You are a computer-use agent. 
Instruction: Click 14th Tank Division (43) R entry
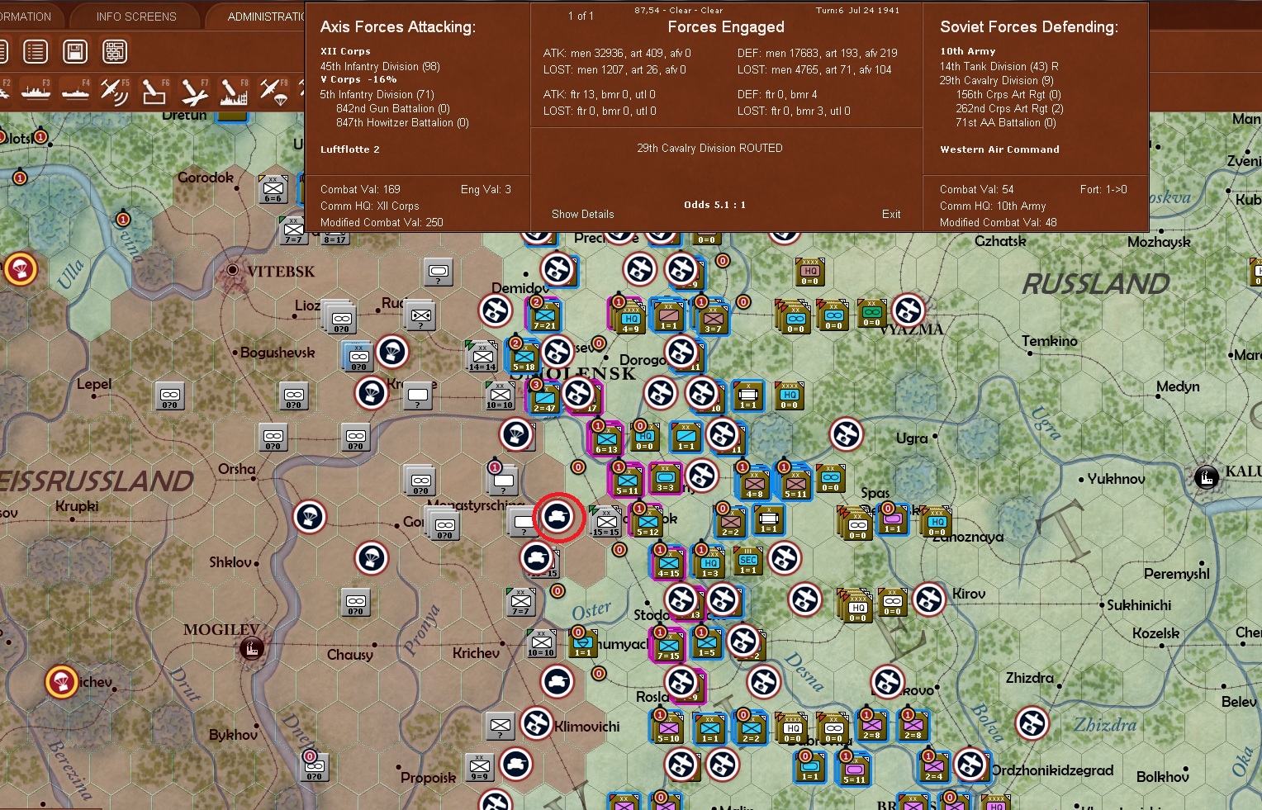999,66
